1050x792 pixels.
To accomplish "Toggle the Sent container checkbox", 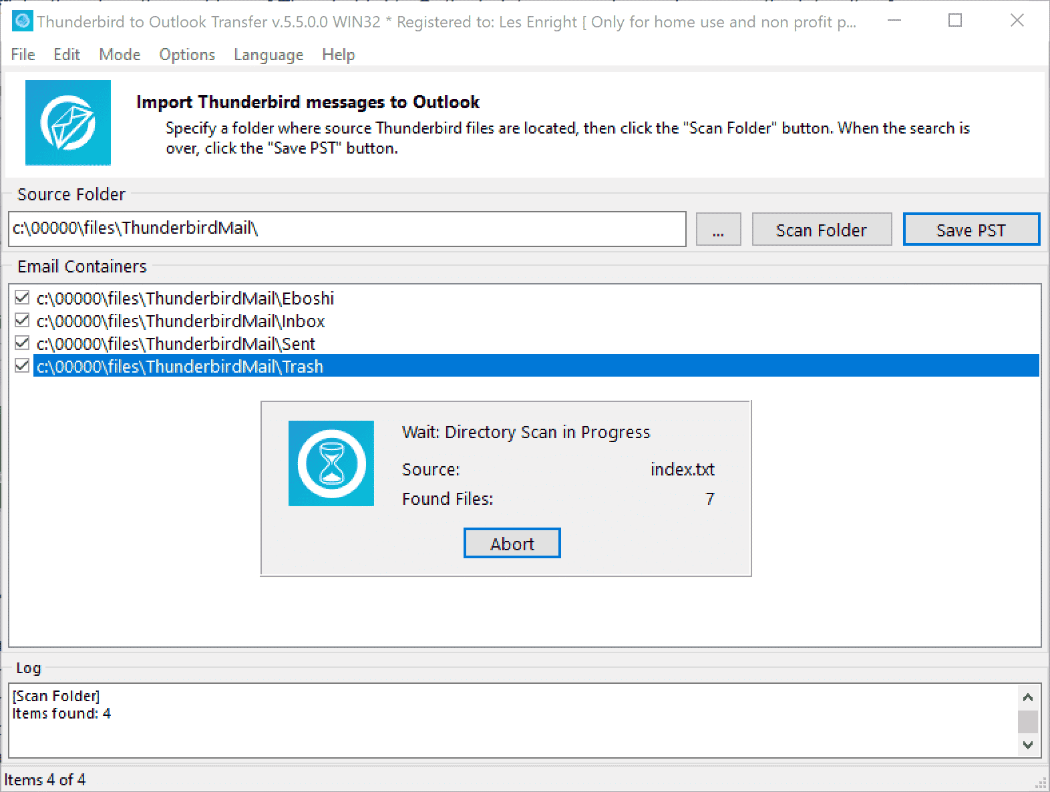I will [22, 343].
